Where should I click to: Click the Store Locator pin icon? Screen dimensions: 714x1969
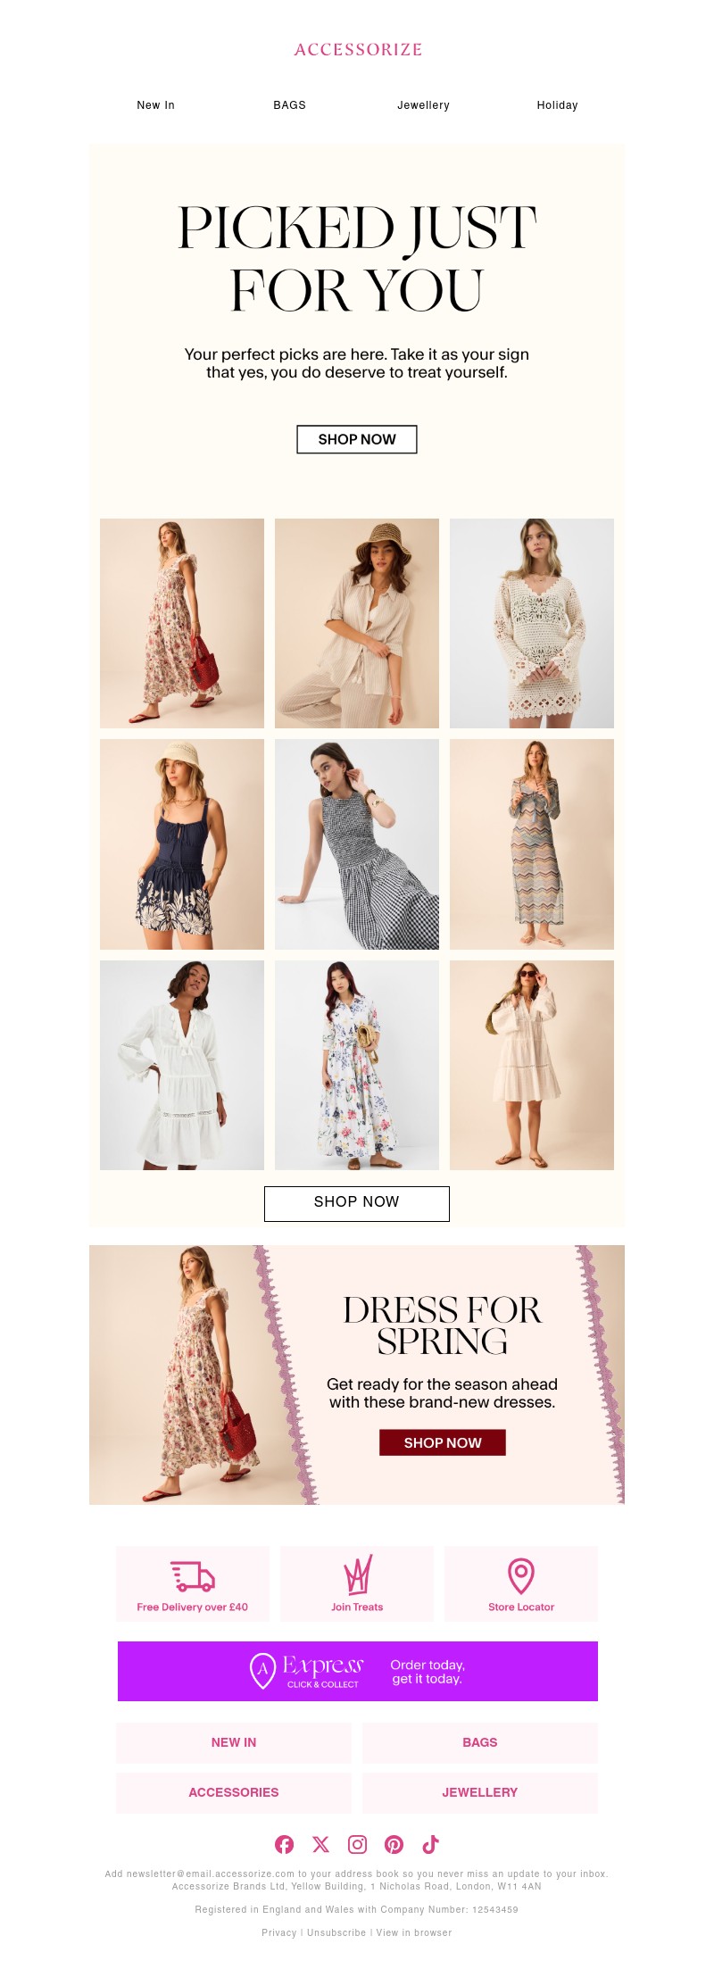[x=521, y=1576]
